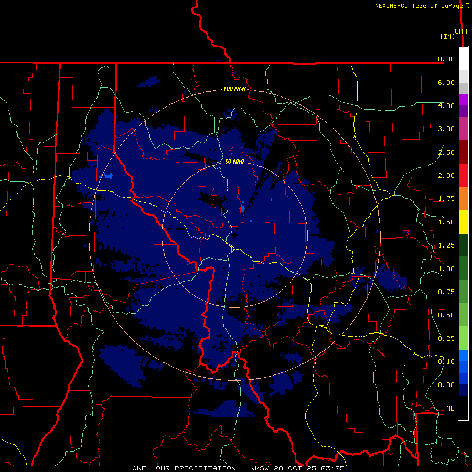Click the OHA product label
This screenshot has height=472, width=472.
click(x=461, y=31)
